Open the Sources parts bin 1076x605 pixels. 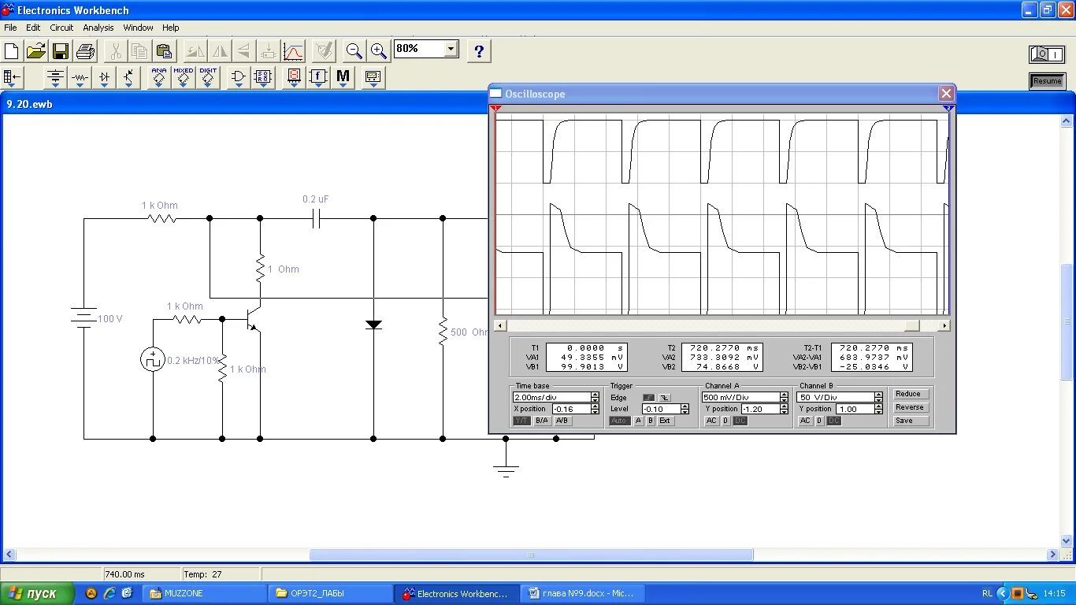(x=55, y=77)
